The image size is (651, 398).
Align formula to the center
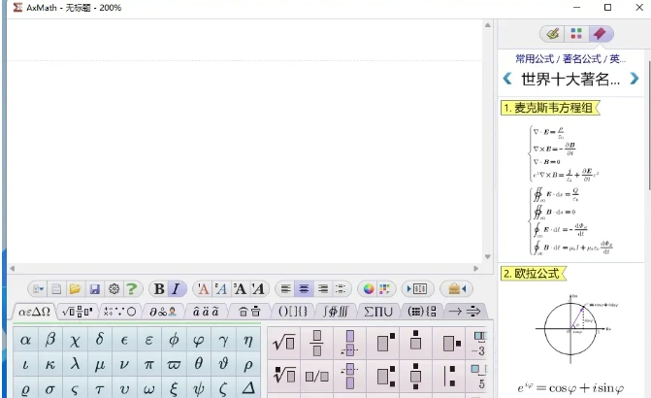[x=304, y=288]
